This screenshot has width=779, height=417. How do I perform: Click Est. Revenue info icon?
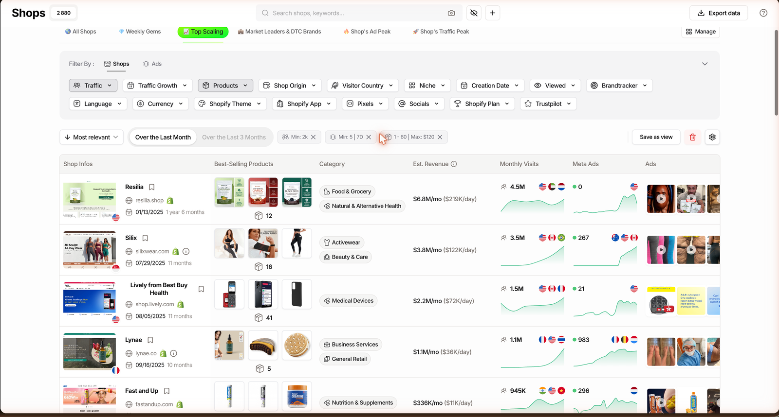point(454,164)
